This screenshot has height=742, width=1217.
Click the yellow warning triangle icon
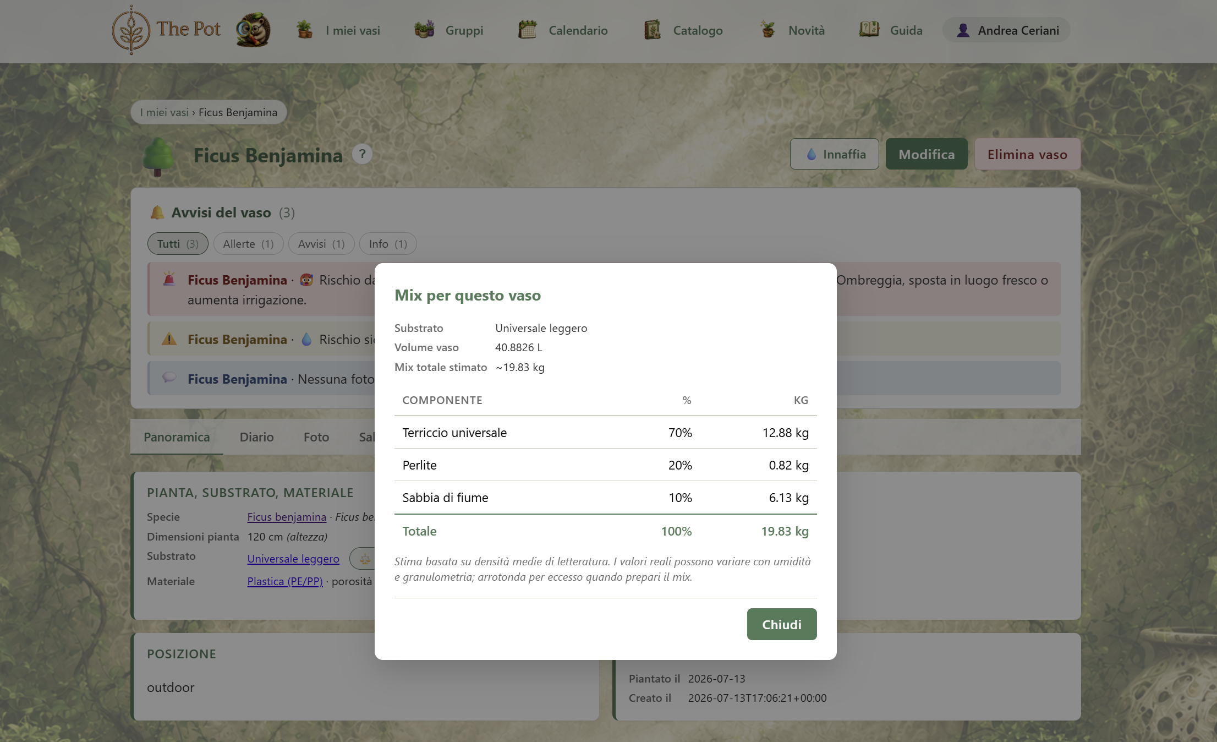(169, 339)
